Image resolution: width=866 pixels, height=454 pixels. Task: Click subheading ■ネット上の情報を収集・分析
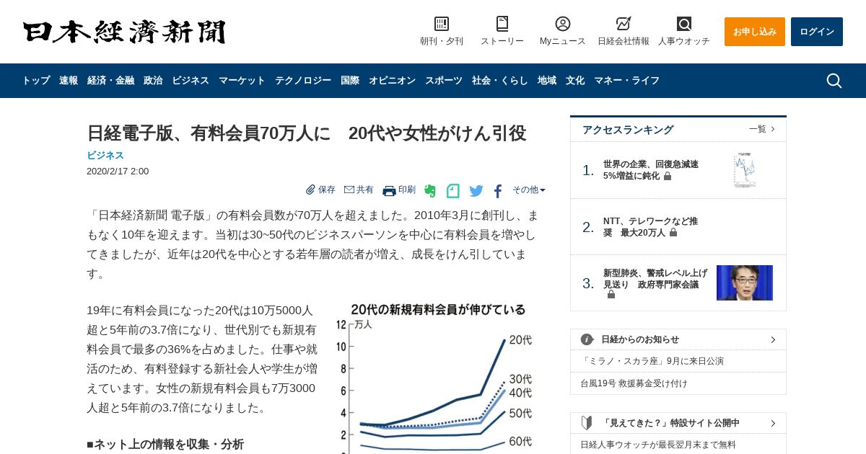(x=165, y=445)
